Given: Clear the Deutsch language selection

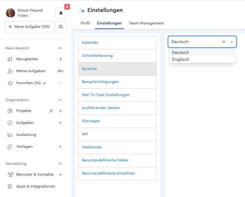Looking at the screenshot, I should (224, 42).
